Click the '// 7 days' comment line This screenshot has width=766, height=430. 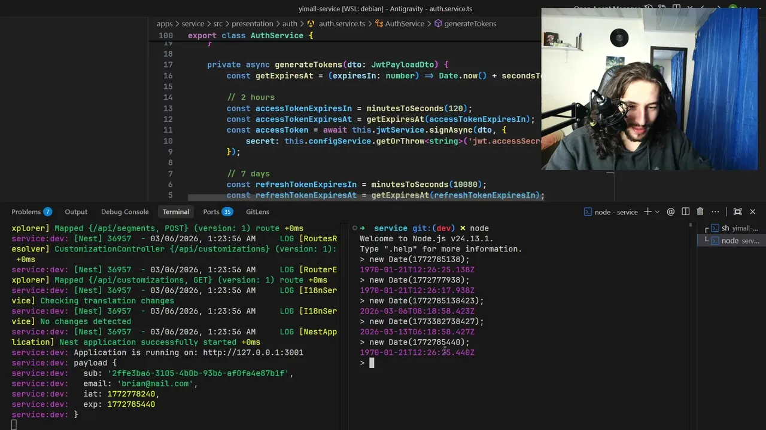tap(248, 174)
